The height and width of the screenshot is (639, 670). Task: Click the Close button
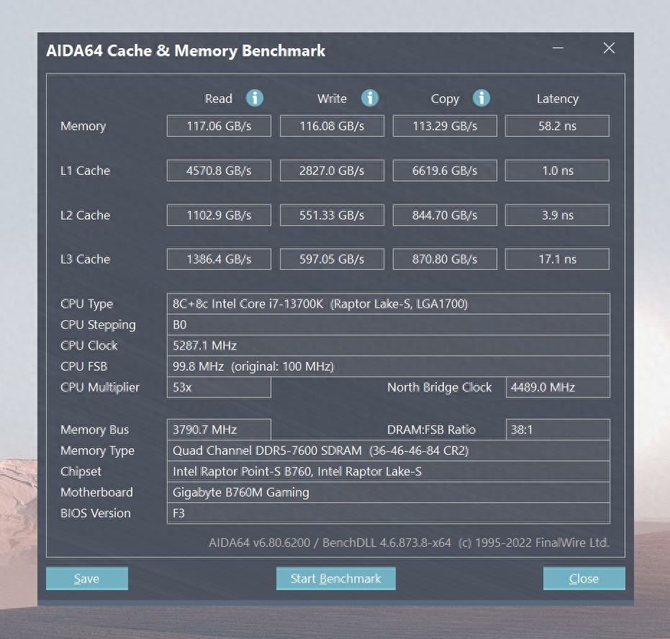tap(584, 579)
